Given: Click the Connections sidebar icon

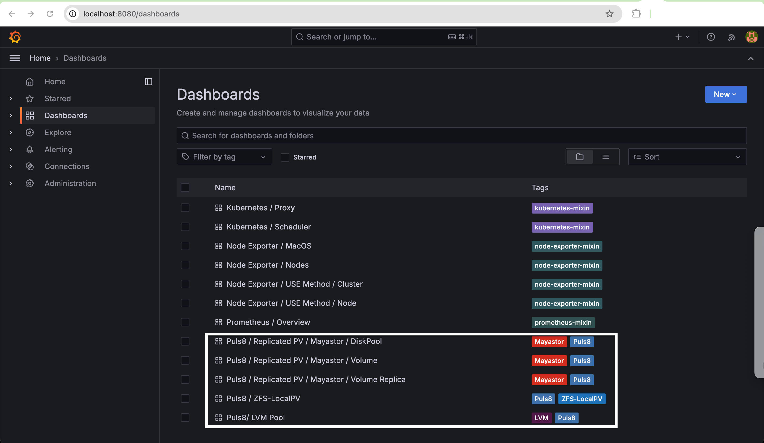Looking at the screenshot, I should [30, 167].
